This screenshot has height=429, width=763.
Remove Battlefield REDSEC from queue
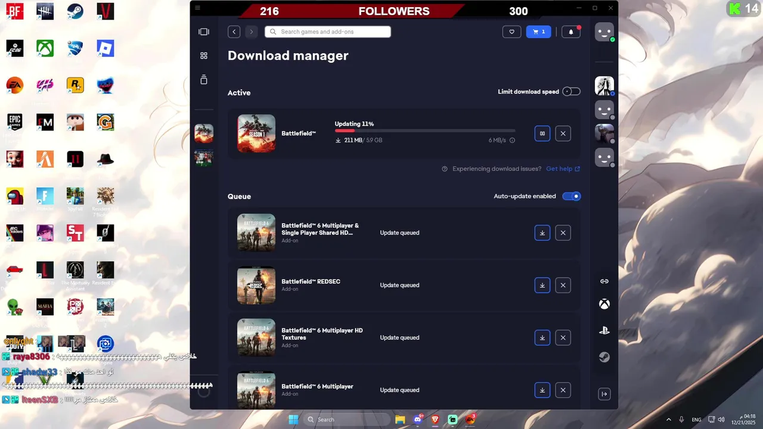pyautogui.click(x=563, y=285)
